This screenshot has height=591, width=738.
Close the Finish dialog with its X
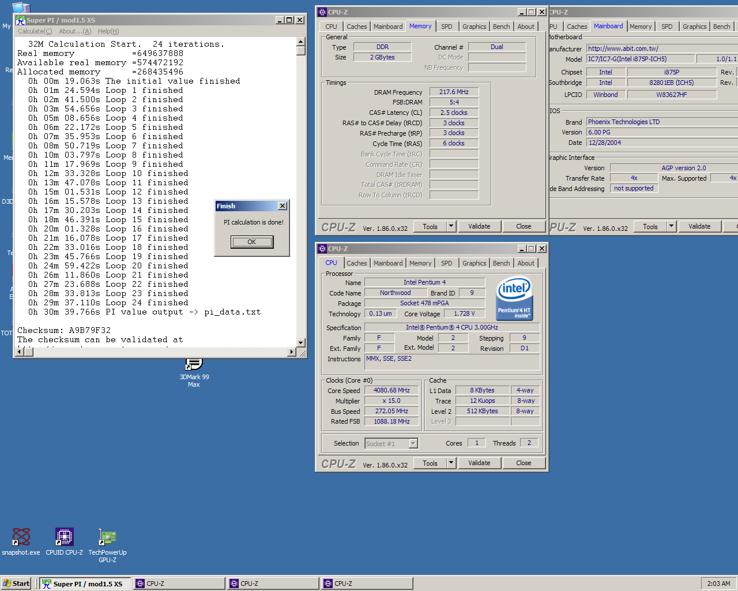(x=283, y=206)
